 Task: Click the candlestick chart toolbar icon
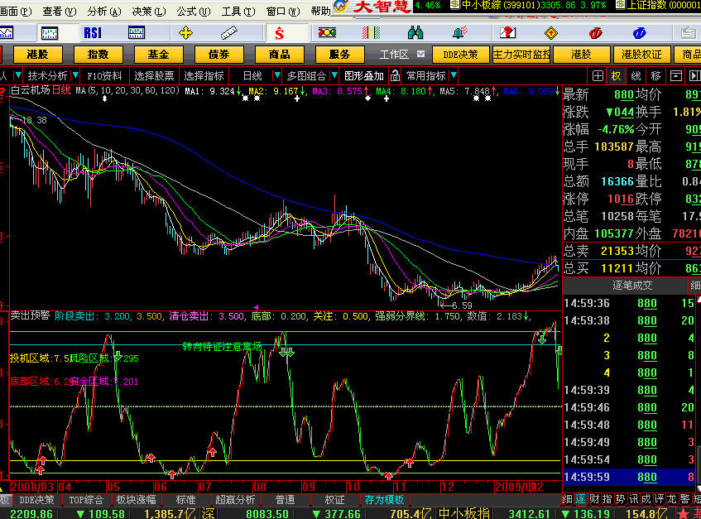(49, 32)
